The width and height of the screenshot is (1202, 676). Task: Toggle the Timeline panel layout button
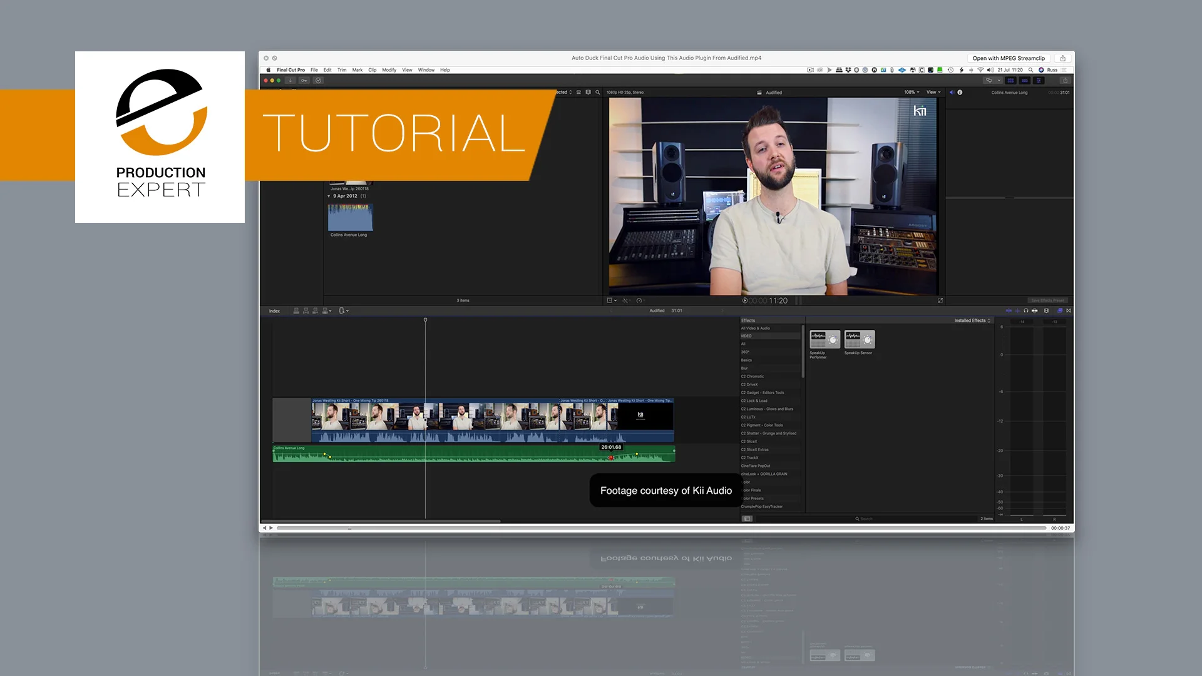(1025, 81)
